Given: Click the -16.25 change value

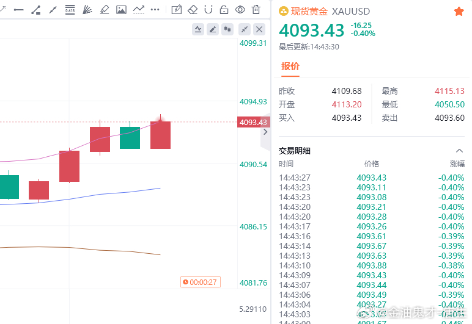Looking at the screenshot, I should point(361,26).
